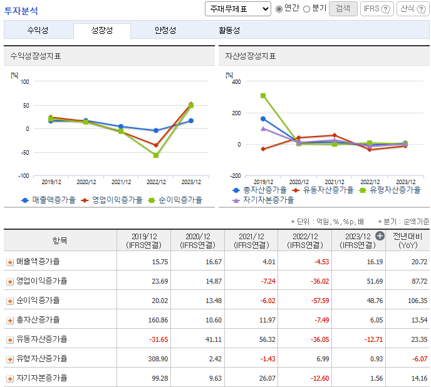Click the plus icon beside 2023/12 column
This screenshot has height=387, width=431.
(x=380, y=236)
